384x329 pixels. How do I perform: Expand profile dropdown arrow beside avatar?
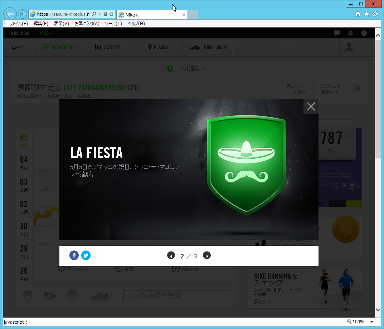pyautogui.click(x=368, y=47)
